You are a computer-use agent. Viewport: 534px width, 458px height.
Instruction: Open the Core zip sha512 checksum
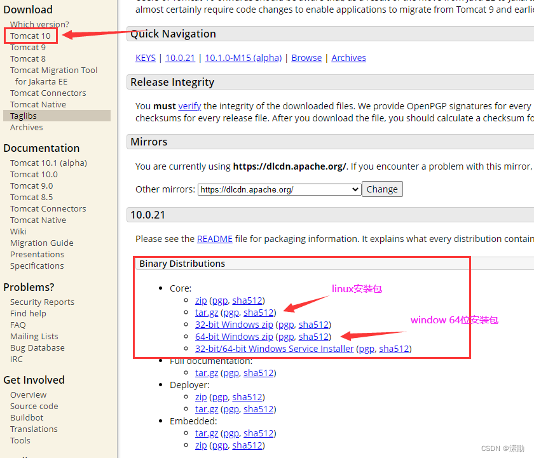pyautogui.click(x=247, y=300)
